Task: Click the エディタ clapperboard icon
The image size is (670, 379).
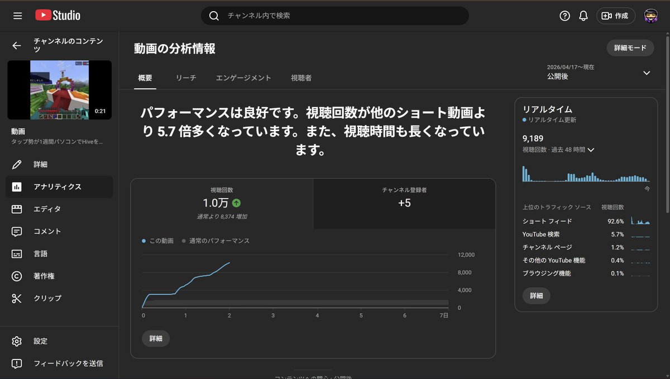Action: (x=17, y=209)
